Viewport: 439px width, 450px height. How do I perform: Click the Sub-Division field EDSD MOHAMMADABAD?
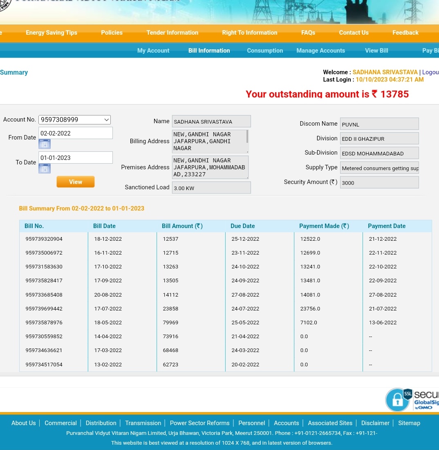pos(379,153)
